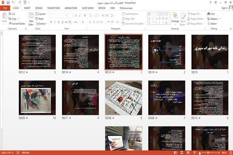Open the FILE tab
The width and height of the screenshot is (233, 155).
pyautogui.click(x=5, y=8)
